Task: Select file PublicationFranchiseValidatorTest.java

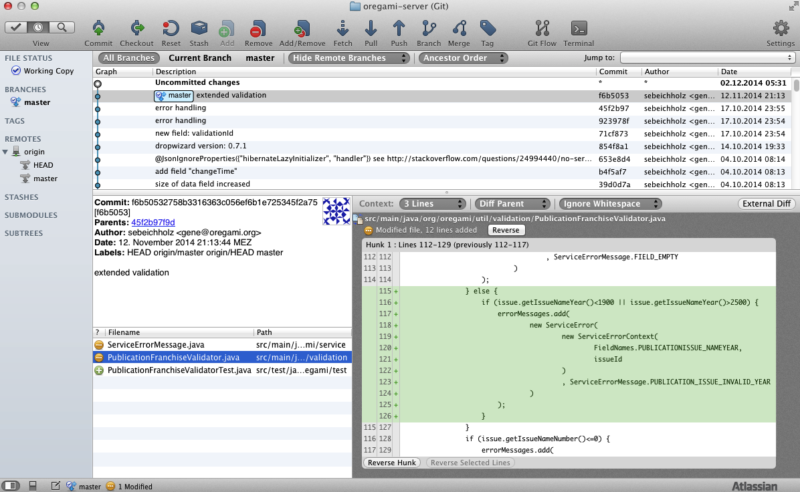Action: 223,370
